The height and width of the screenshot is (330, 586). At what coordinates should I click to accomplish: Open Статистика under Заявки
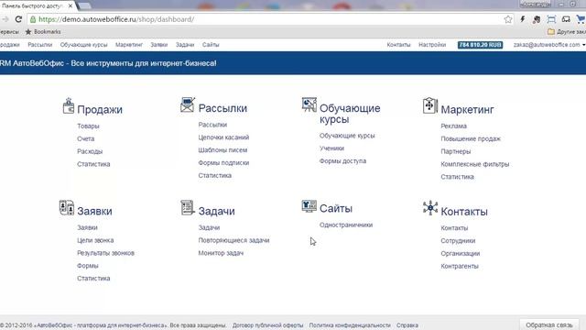(x=93, y=279)
